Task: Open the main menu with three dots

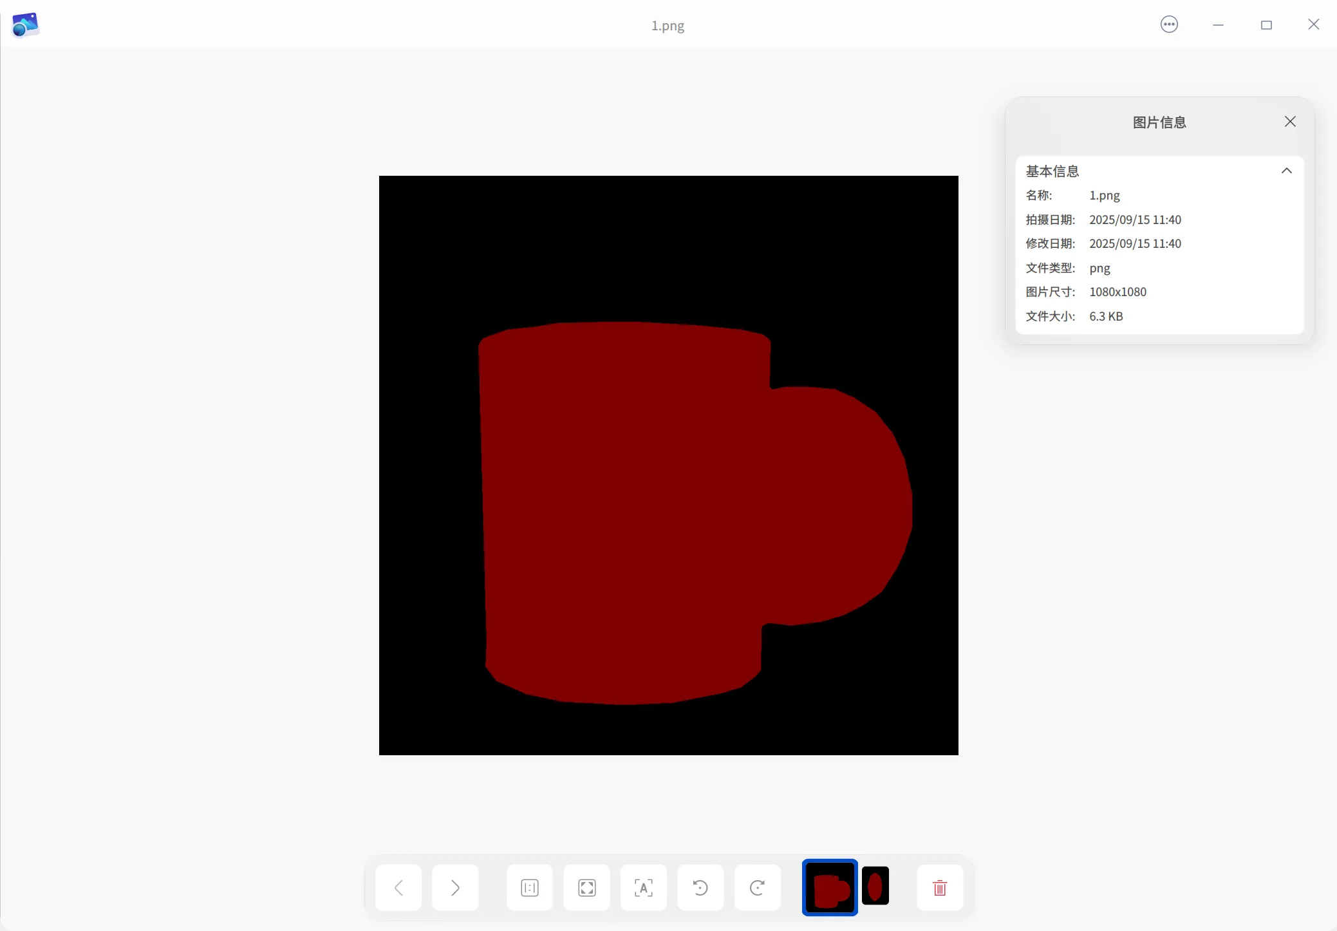Action: pyautogui.click(x=1169, y=25)
